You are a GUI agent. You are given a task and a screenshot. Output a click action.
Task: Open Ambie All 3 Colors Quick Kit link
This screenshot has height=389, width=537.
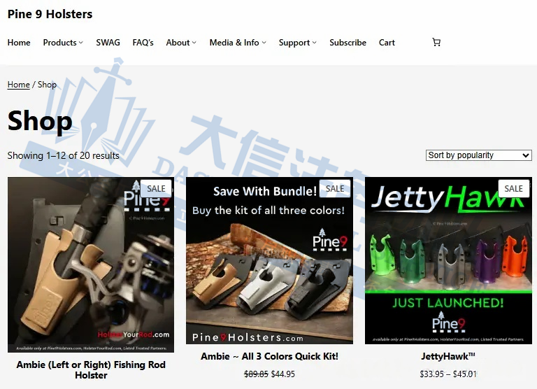[269, 356]
